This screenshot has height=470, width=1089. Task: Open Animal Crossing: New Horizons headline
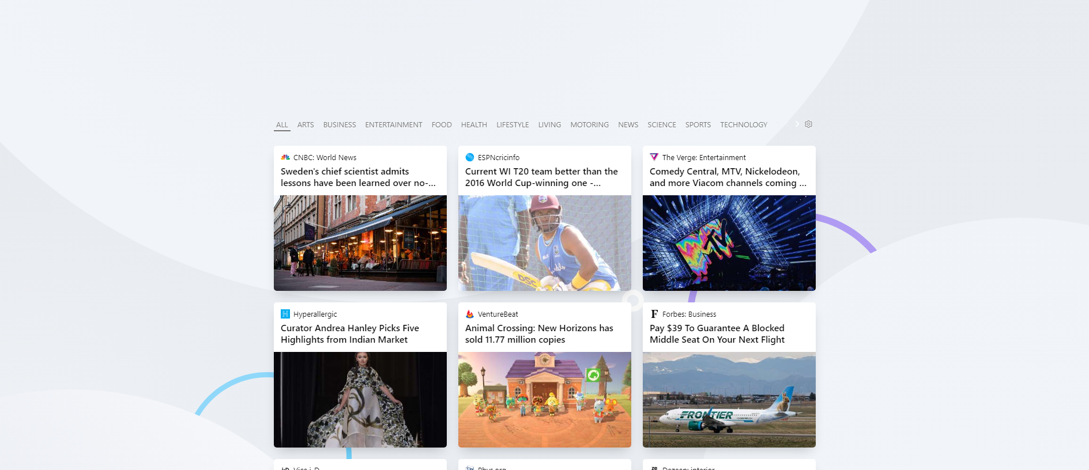point(539,334)
